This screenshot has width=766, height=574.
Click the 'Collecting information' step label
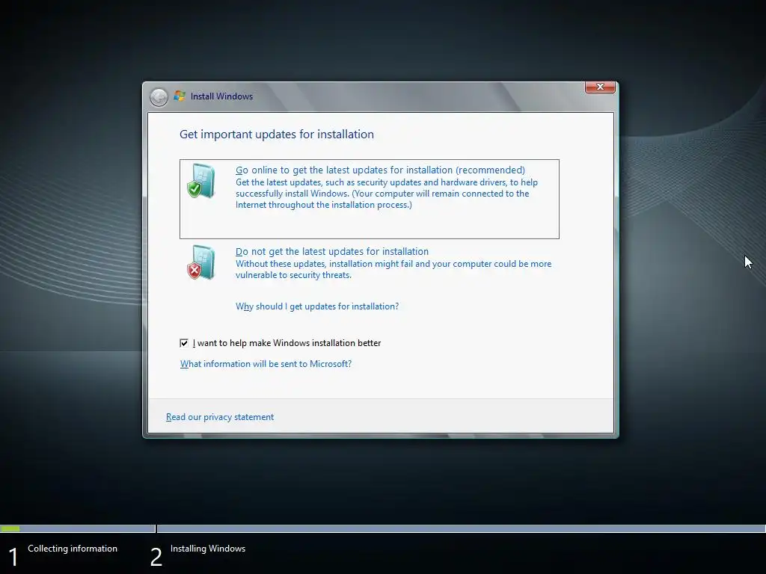[73, 549]
